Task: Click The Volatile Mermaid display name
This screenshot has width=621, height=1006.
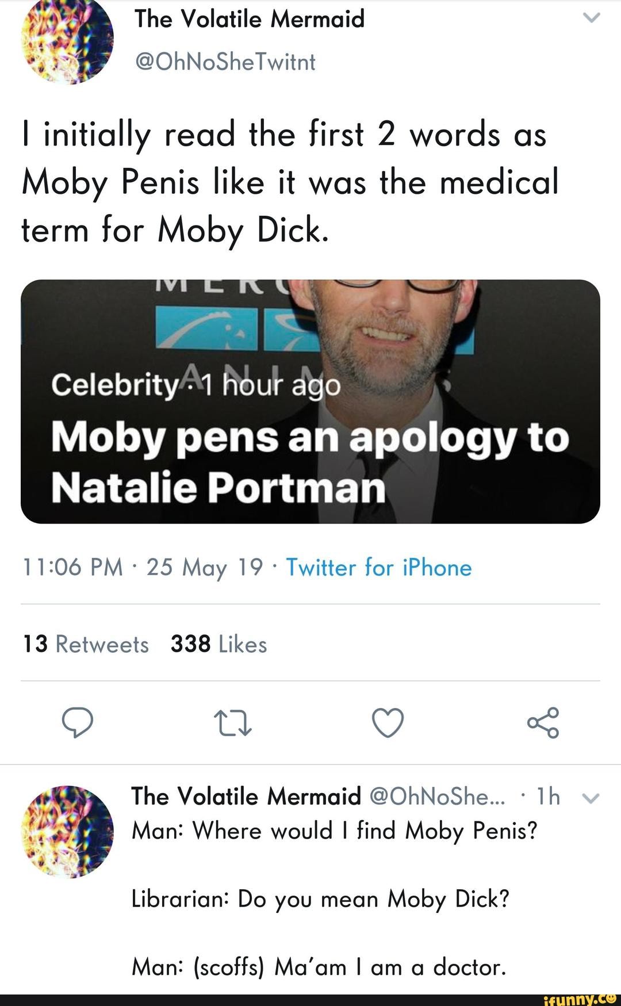Action: coord(250,19)
